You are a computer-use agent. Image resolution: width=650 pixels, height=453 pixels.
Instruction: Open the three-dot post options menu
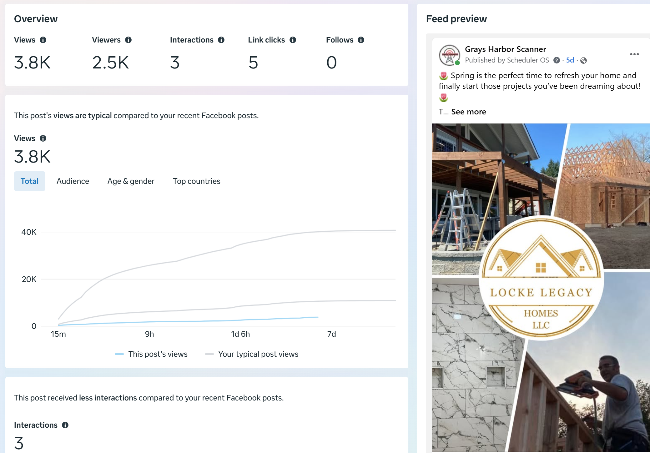(634, 54)
